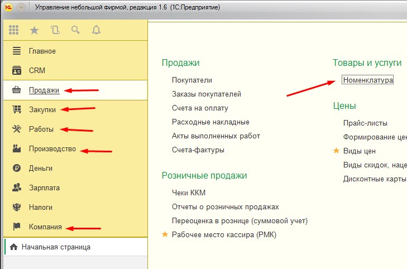Toggle favorite star beside Рабочее место кассира

[x=165, y=235]
